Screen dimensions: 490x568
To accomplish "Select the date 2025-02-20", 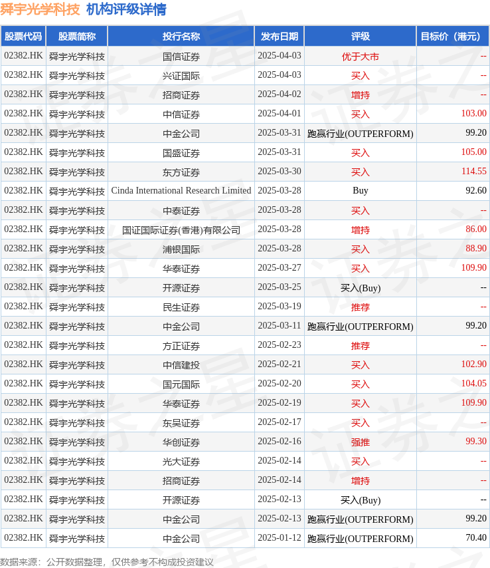I will (x=279, y=383).
